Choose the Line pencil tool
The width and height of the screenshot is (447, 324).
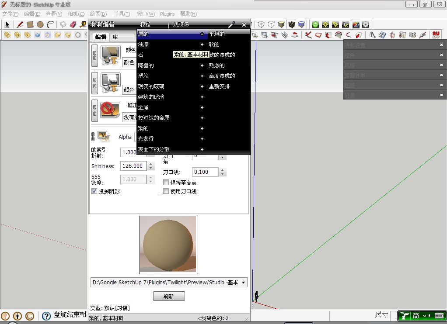pyautogui.click(x=20, y=25)
